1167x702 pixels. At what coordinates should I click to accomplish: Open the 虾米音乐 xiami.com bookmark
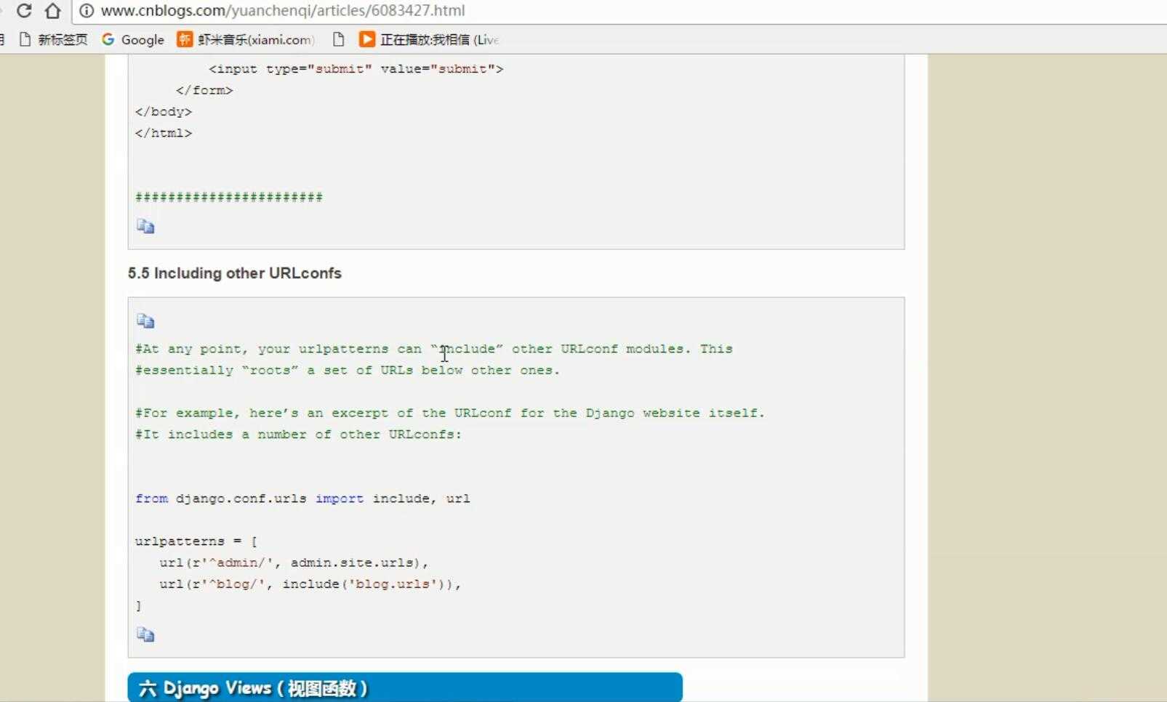[x=246, y=39]
